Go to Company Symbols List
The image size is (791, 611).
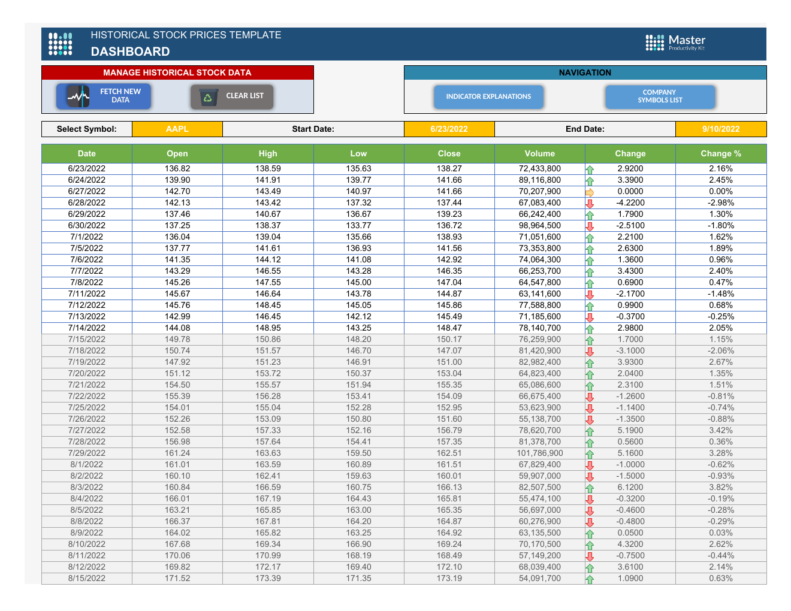[660, 97]
